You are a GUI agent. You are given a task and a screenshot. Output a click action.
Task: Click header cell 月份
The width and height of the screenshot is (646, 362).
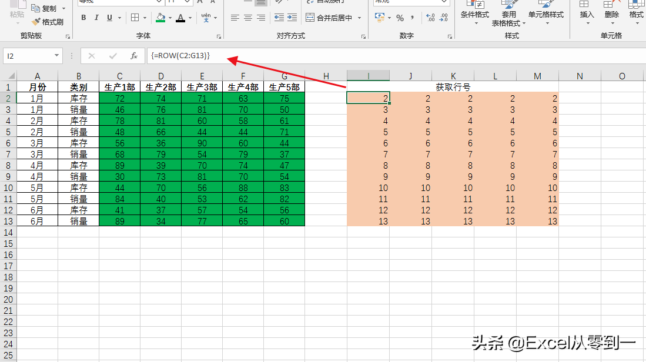tap(37, 88)
